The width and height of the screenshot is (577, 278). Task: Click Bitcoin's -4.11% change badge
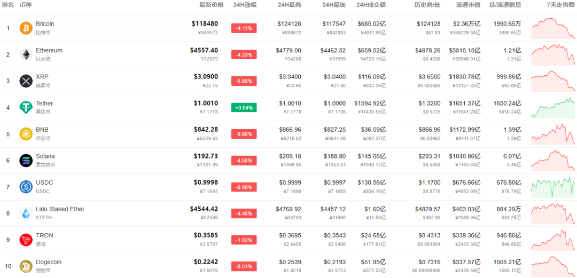click(244, 28)
